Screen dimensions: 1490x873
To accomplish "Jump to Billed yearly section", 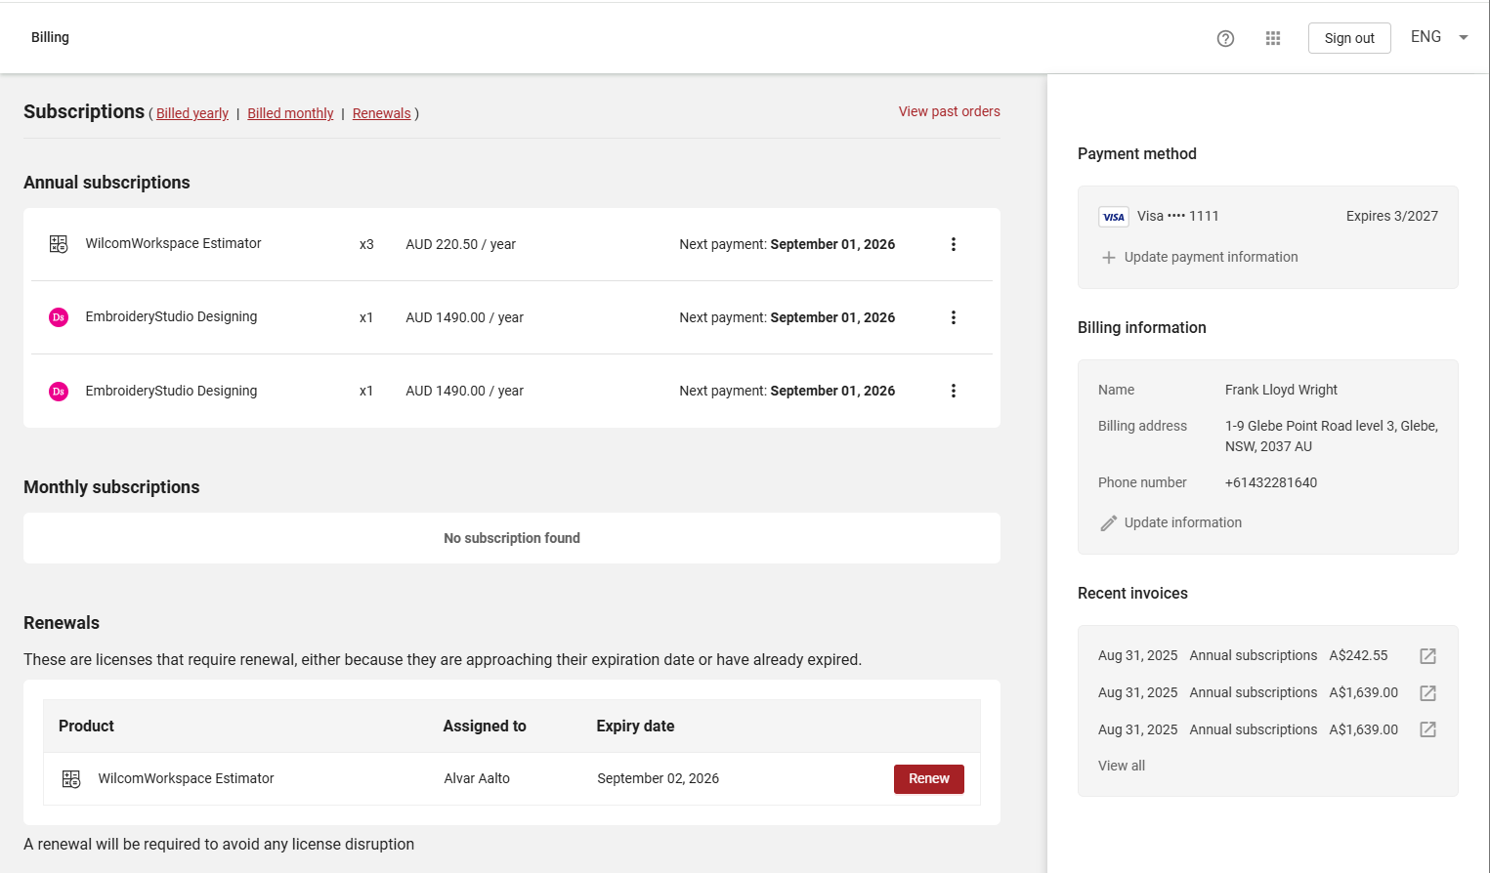I will (x=192, y=113).
